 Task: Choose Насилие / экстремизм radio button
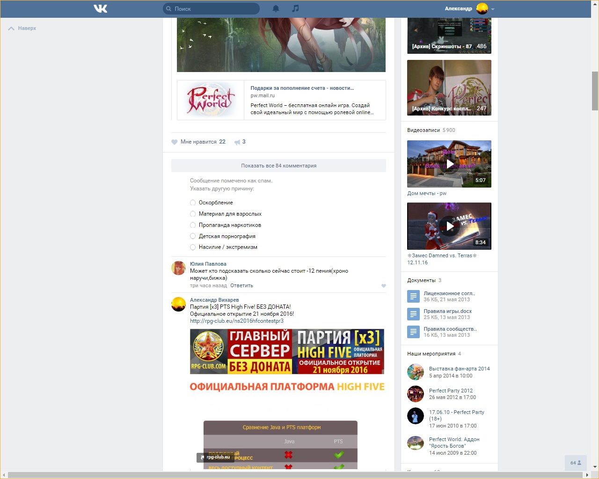193,247
